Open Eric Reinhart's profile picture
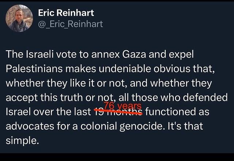Viewport: 234px width, 161px height. (19, 18)
